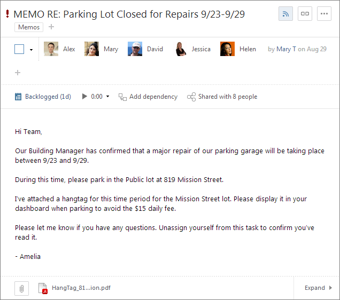Click the calendar icon next to Backlogged
340x300 pixels.
(x=18, y=97)
